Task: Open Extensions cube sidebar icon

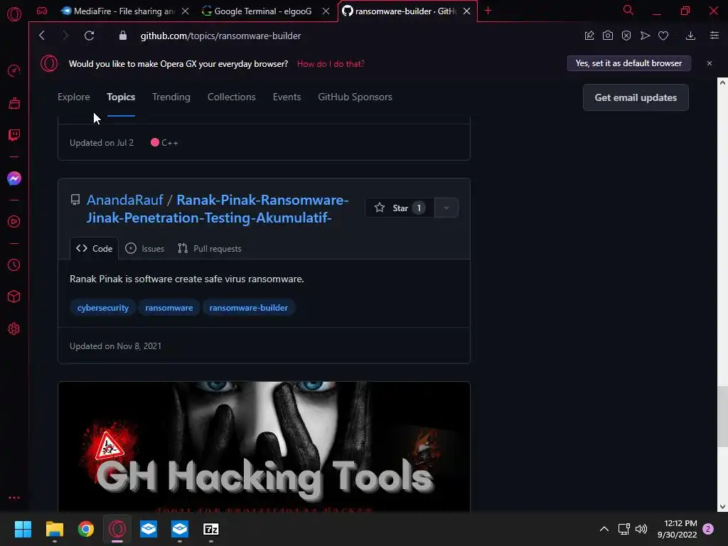Action: (14, 296)
